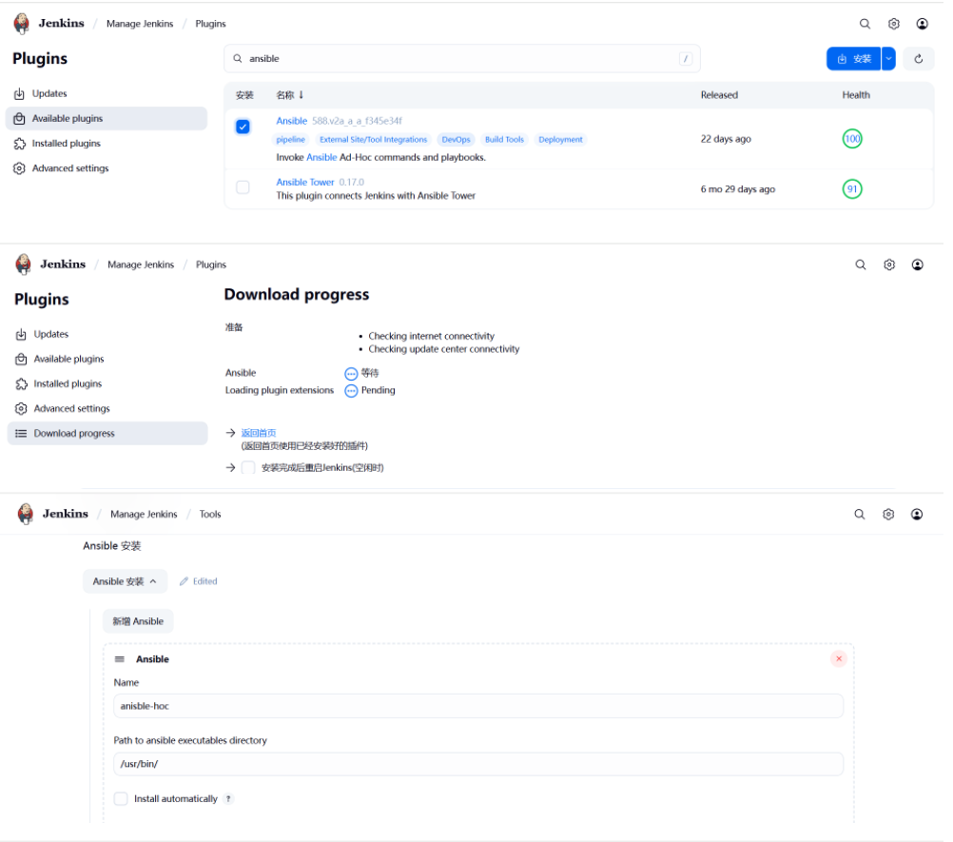Click Ansible link in plugin description
Viewport: 953px width, 842px height.
pyautogui.click(x=321, y=157)
